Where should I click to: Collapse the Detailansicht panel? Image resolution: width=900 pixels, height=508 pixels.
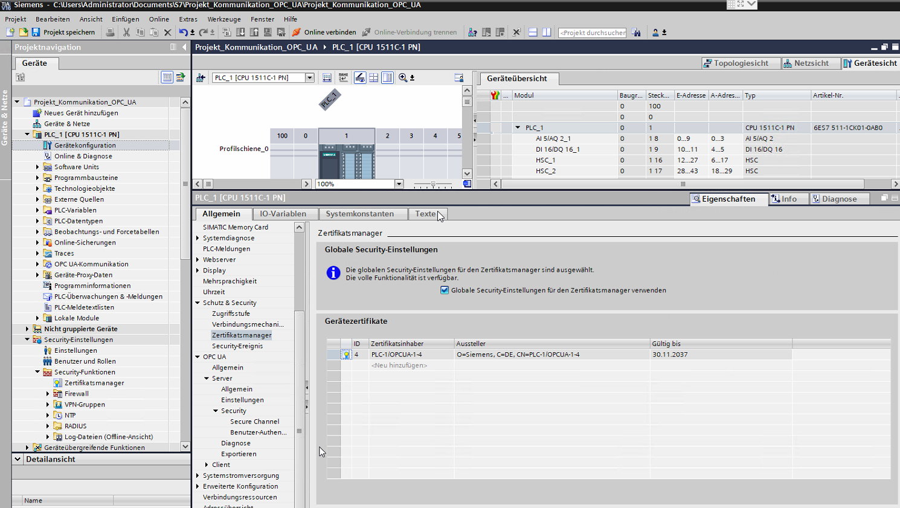(18, 459)
